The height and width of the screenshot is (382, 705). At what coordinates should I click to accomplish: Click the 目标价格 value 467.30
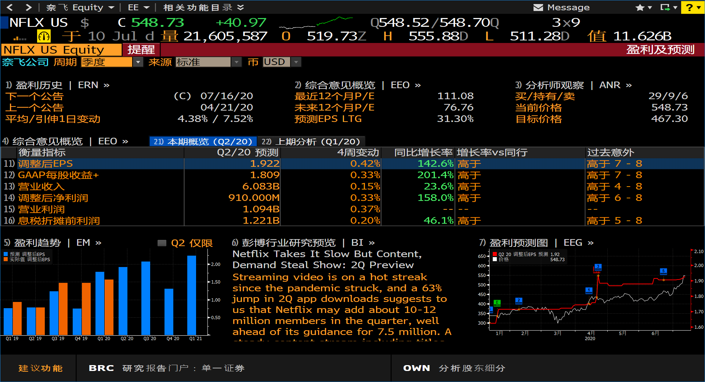pos(669,119)
